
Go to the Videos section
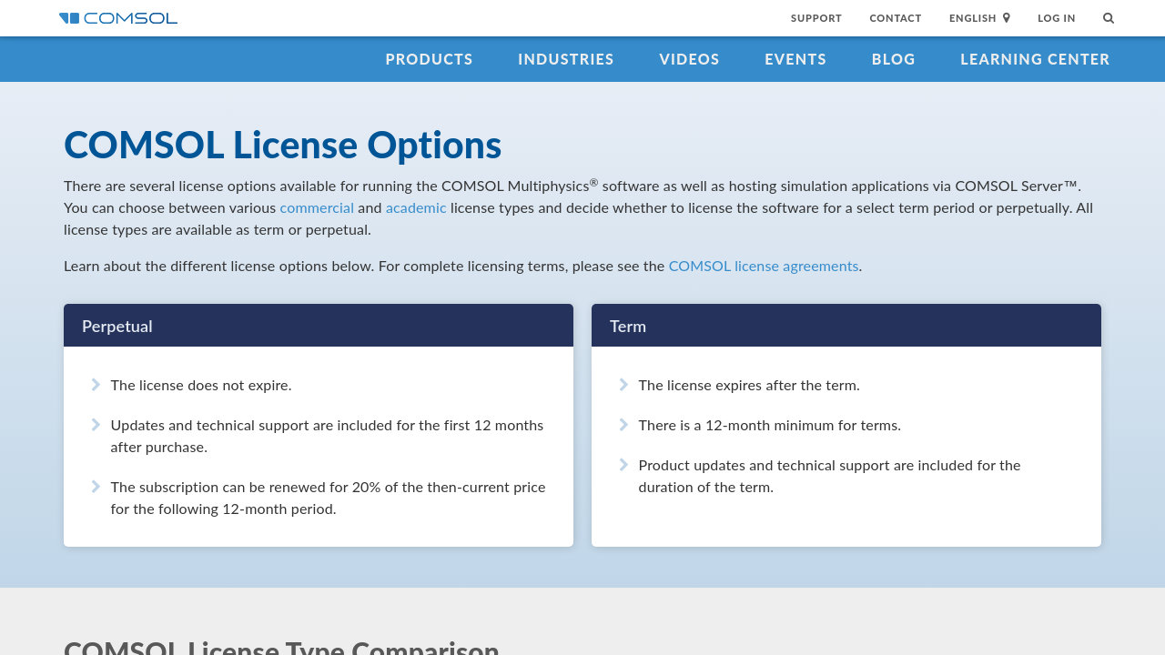(x=689, y=59)
